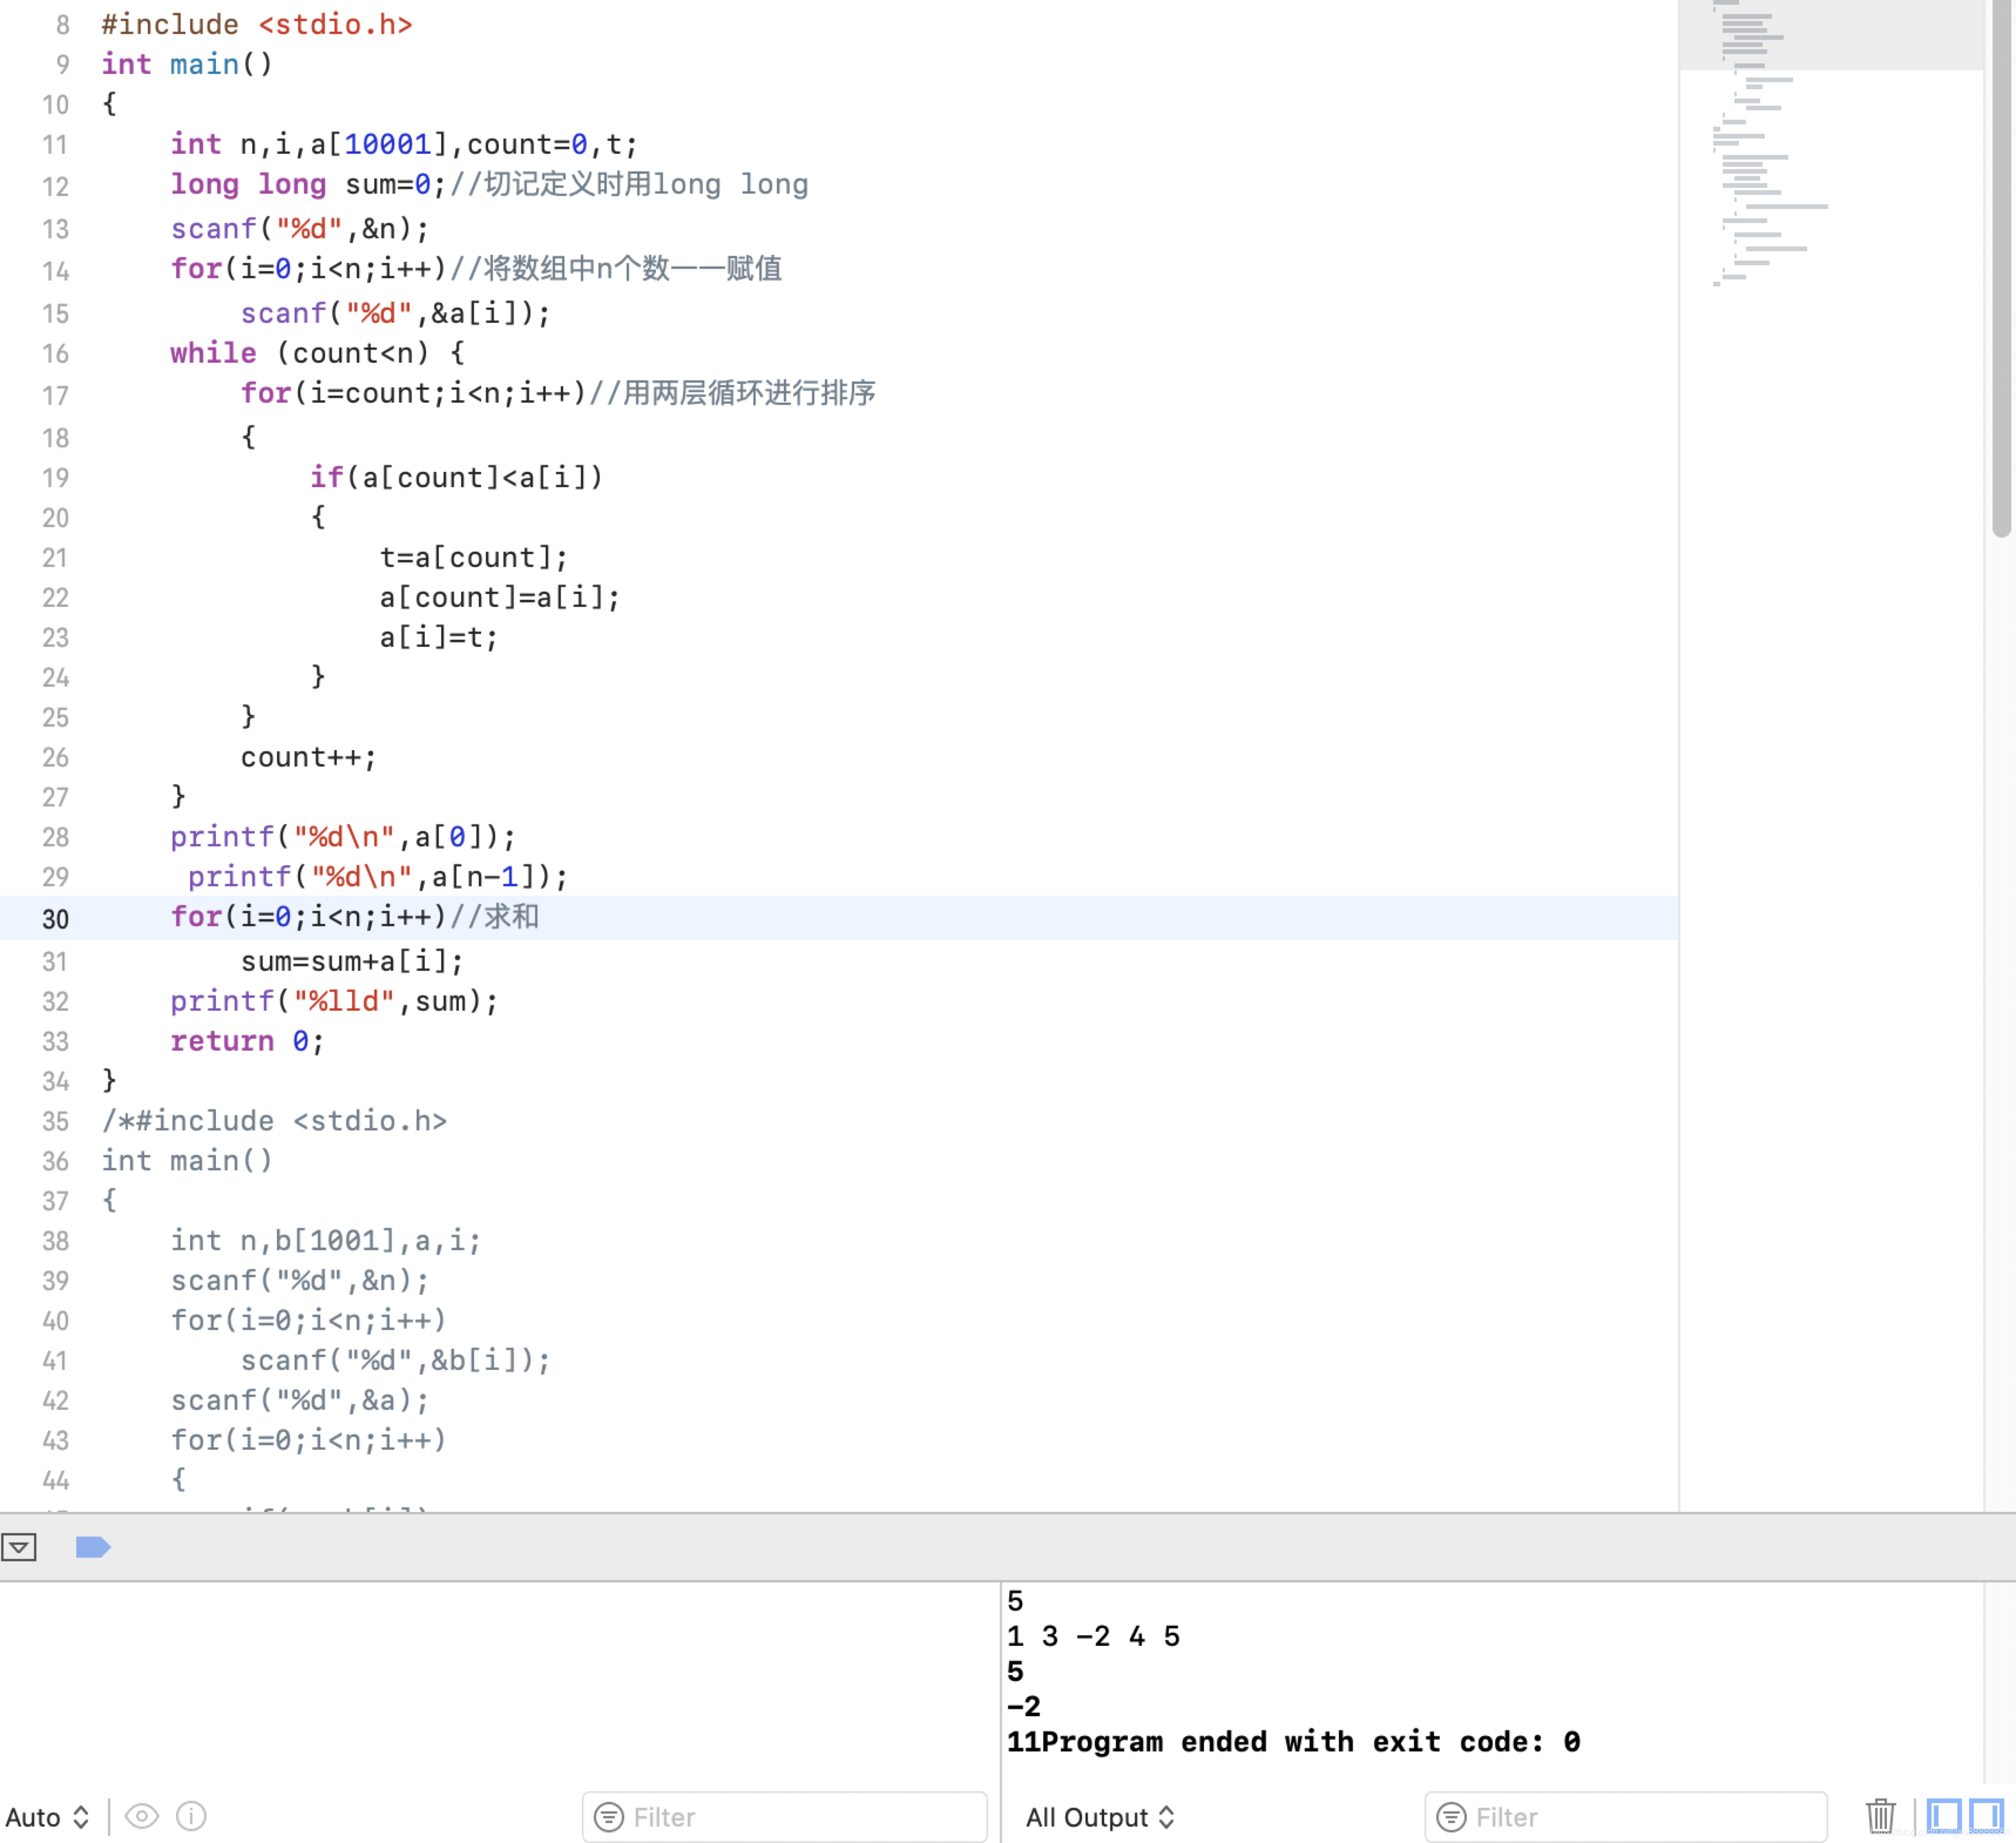Screen dimensions: 2016x1843
Task: Click the '#include <stdio.h>' line 8
Action: (257, 24)
